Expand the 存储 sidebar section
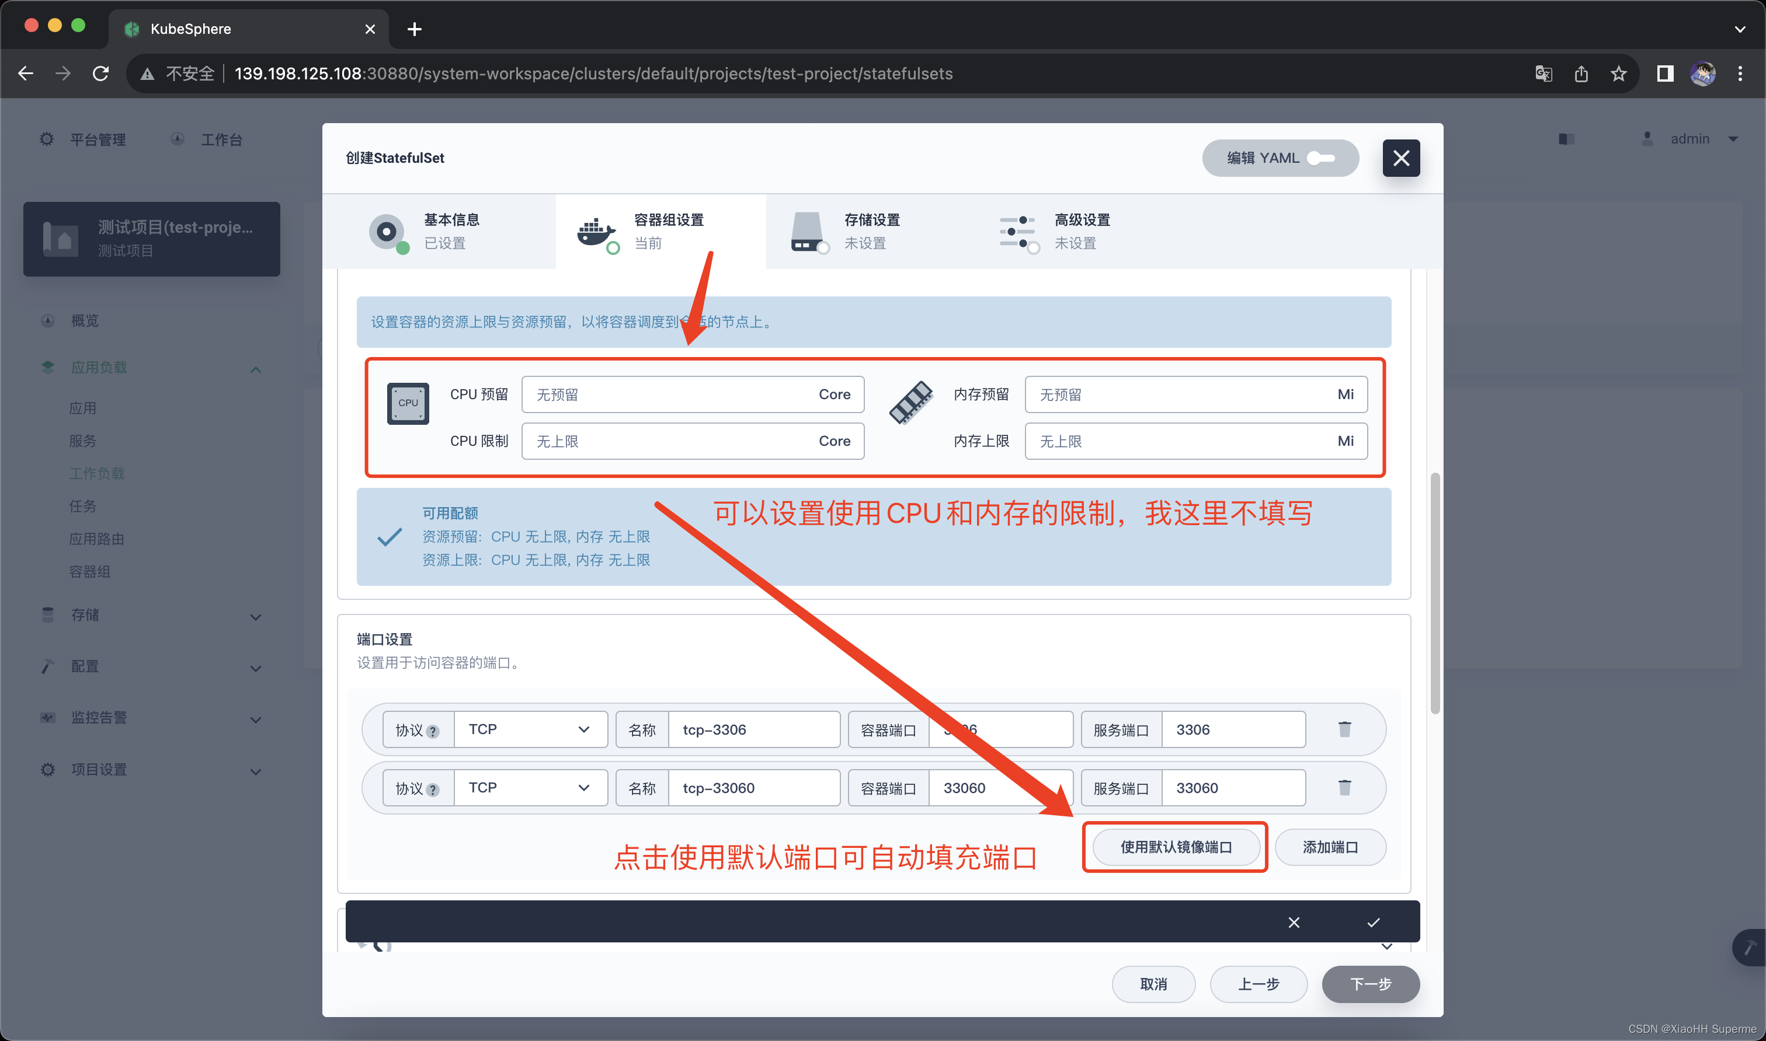Image resolution: width=1766 pixels, height=1041 pixels. click(255, 617)
